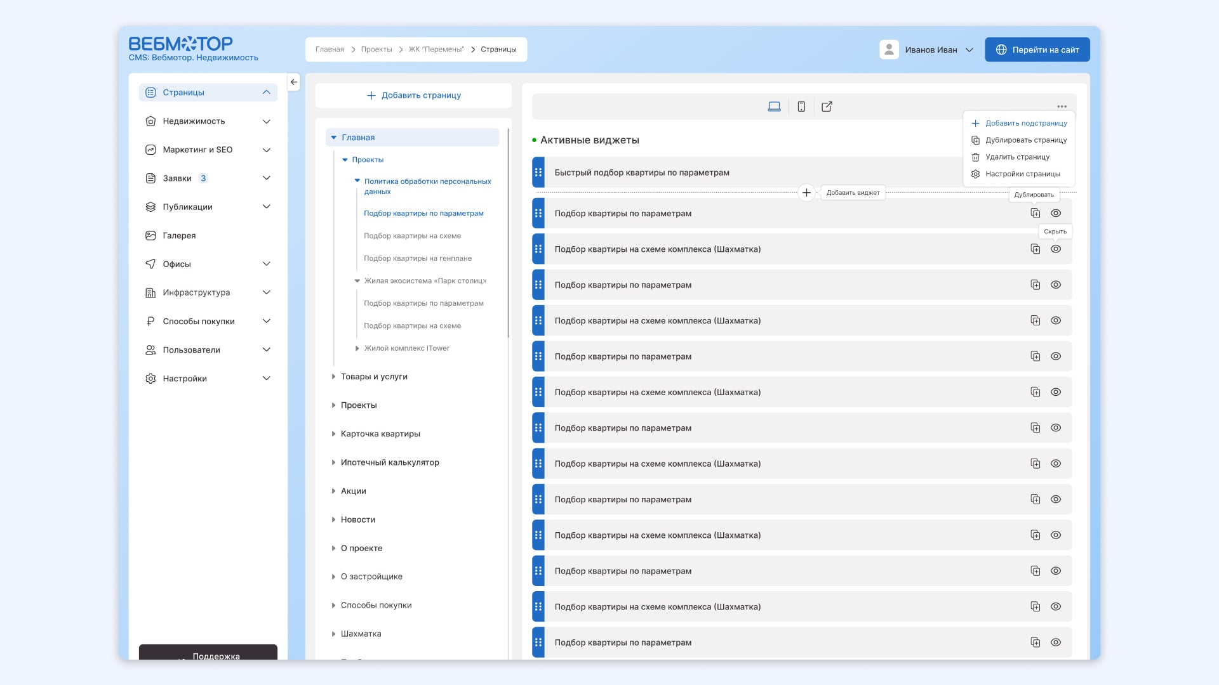Open the Поддержка button
The image size is (1219, 685).
[x=208, y=653]
